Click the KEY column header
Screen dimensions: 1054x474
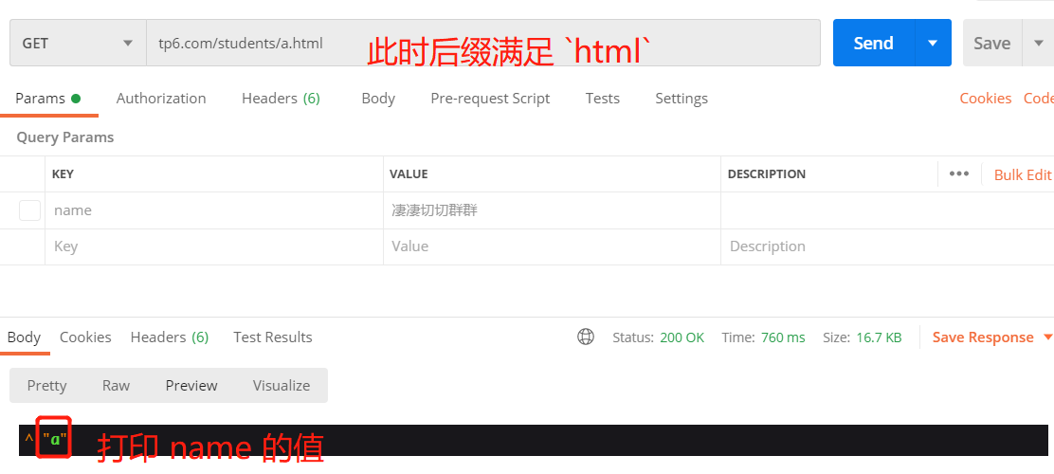(x=64, y=174)
